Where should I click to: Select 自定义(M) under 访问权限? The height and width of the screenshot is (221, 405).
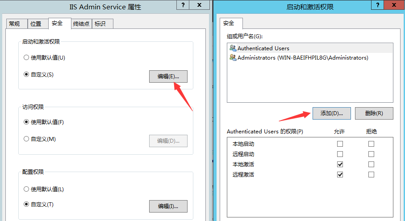[26, 139]
